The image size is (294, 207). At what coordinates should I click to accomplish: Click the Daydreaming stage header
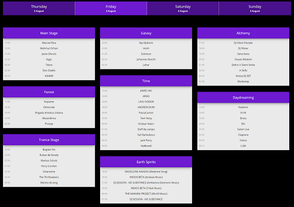[243, 98]
